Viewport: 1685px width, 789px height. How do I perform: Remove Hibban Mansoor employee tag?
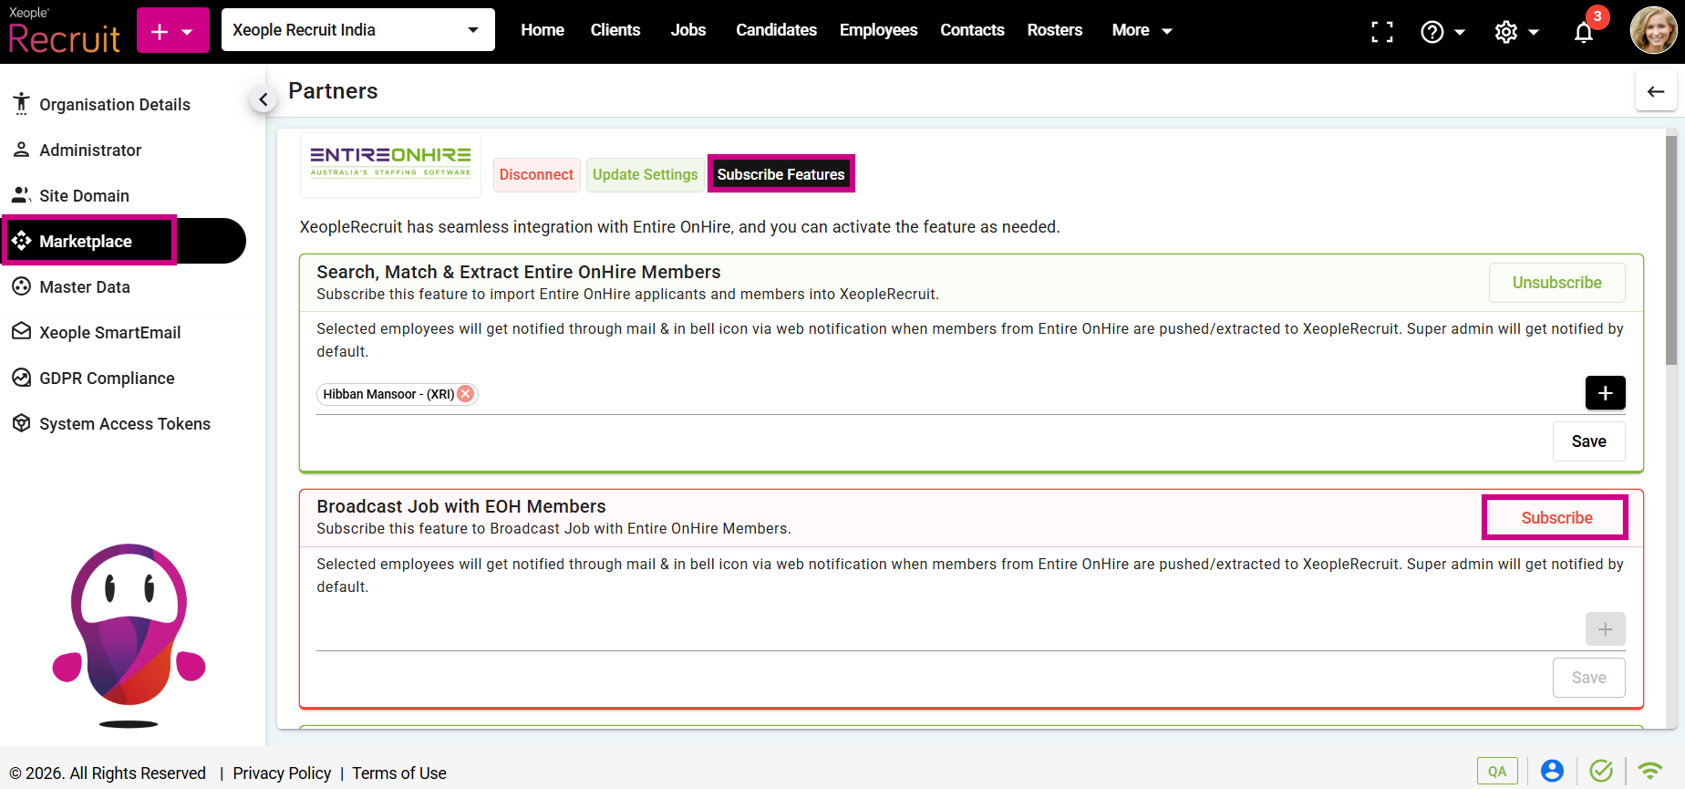click(466, 394)
